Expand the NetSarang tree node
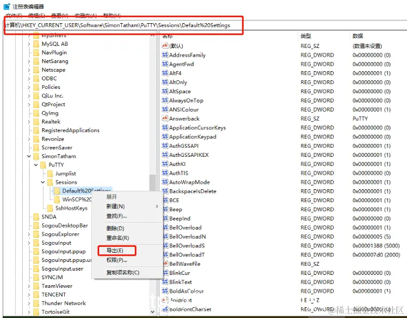Image resolution: width=407 pixels, height=318 pixels. (x=29, y=61)
